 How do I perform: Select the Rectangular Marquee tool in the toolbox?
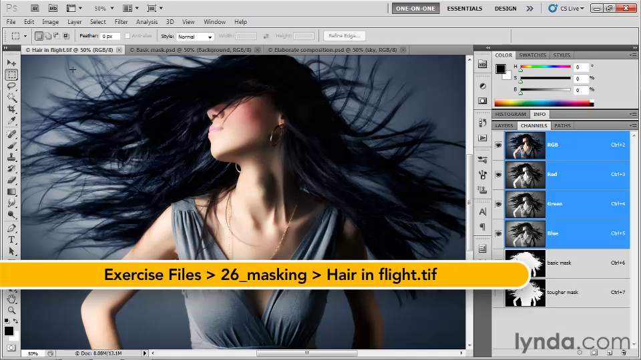pyautogui.click(x=11, y=75)
